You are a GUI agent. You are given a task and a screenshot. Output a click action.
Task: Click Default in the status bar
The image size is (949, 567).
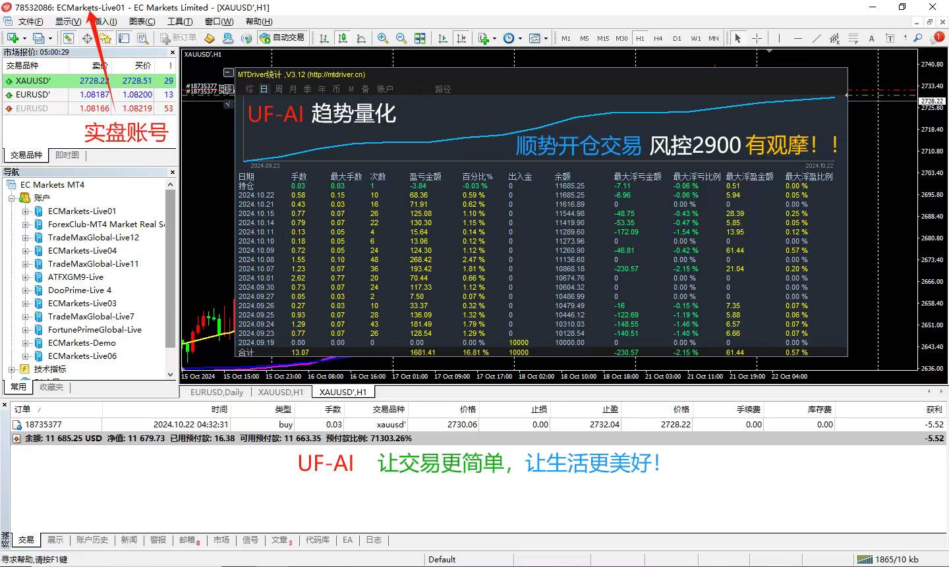coord(442,559)
